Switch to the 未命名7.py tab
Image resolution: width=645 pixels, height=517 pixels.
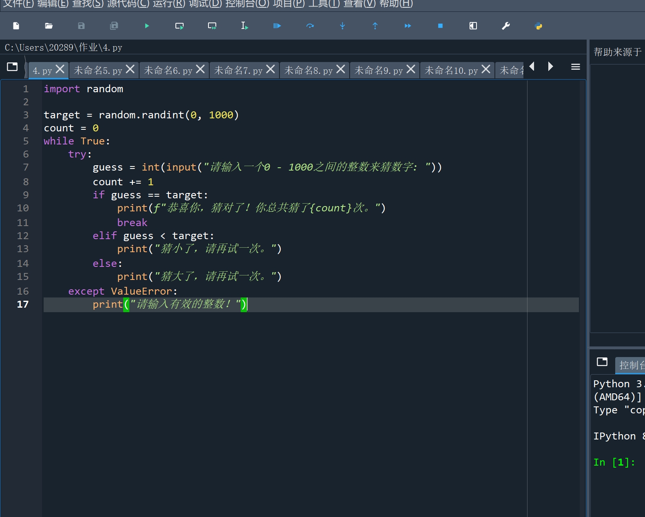[x=238, y=71]
